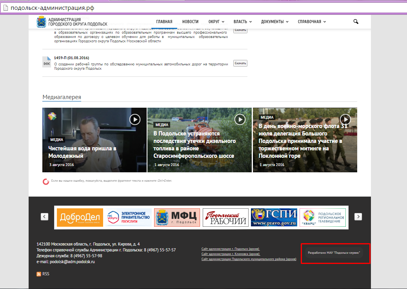This screenshot has width=407, height=289.
Task: Expand the Округ dropdown menu
Action: point(216,22)
